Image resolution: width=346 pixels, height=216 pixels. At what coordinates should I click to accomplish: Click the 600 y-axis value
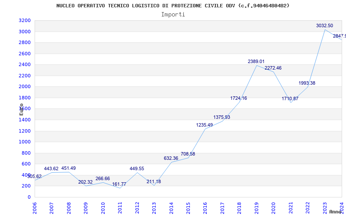(26, 164)
